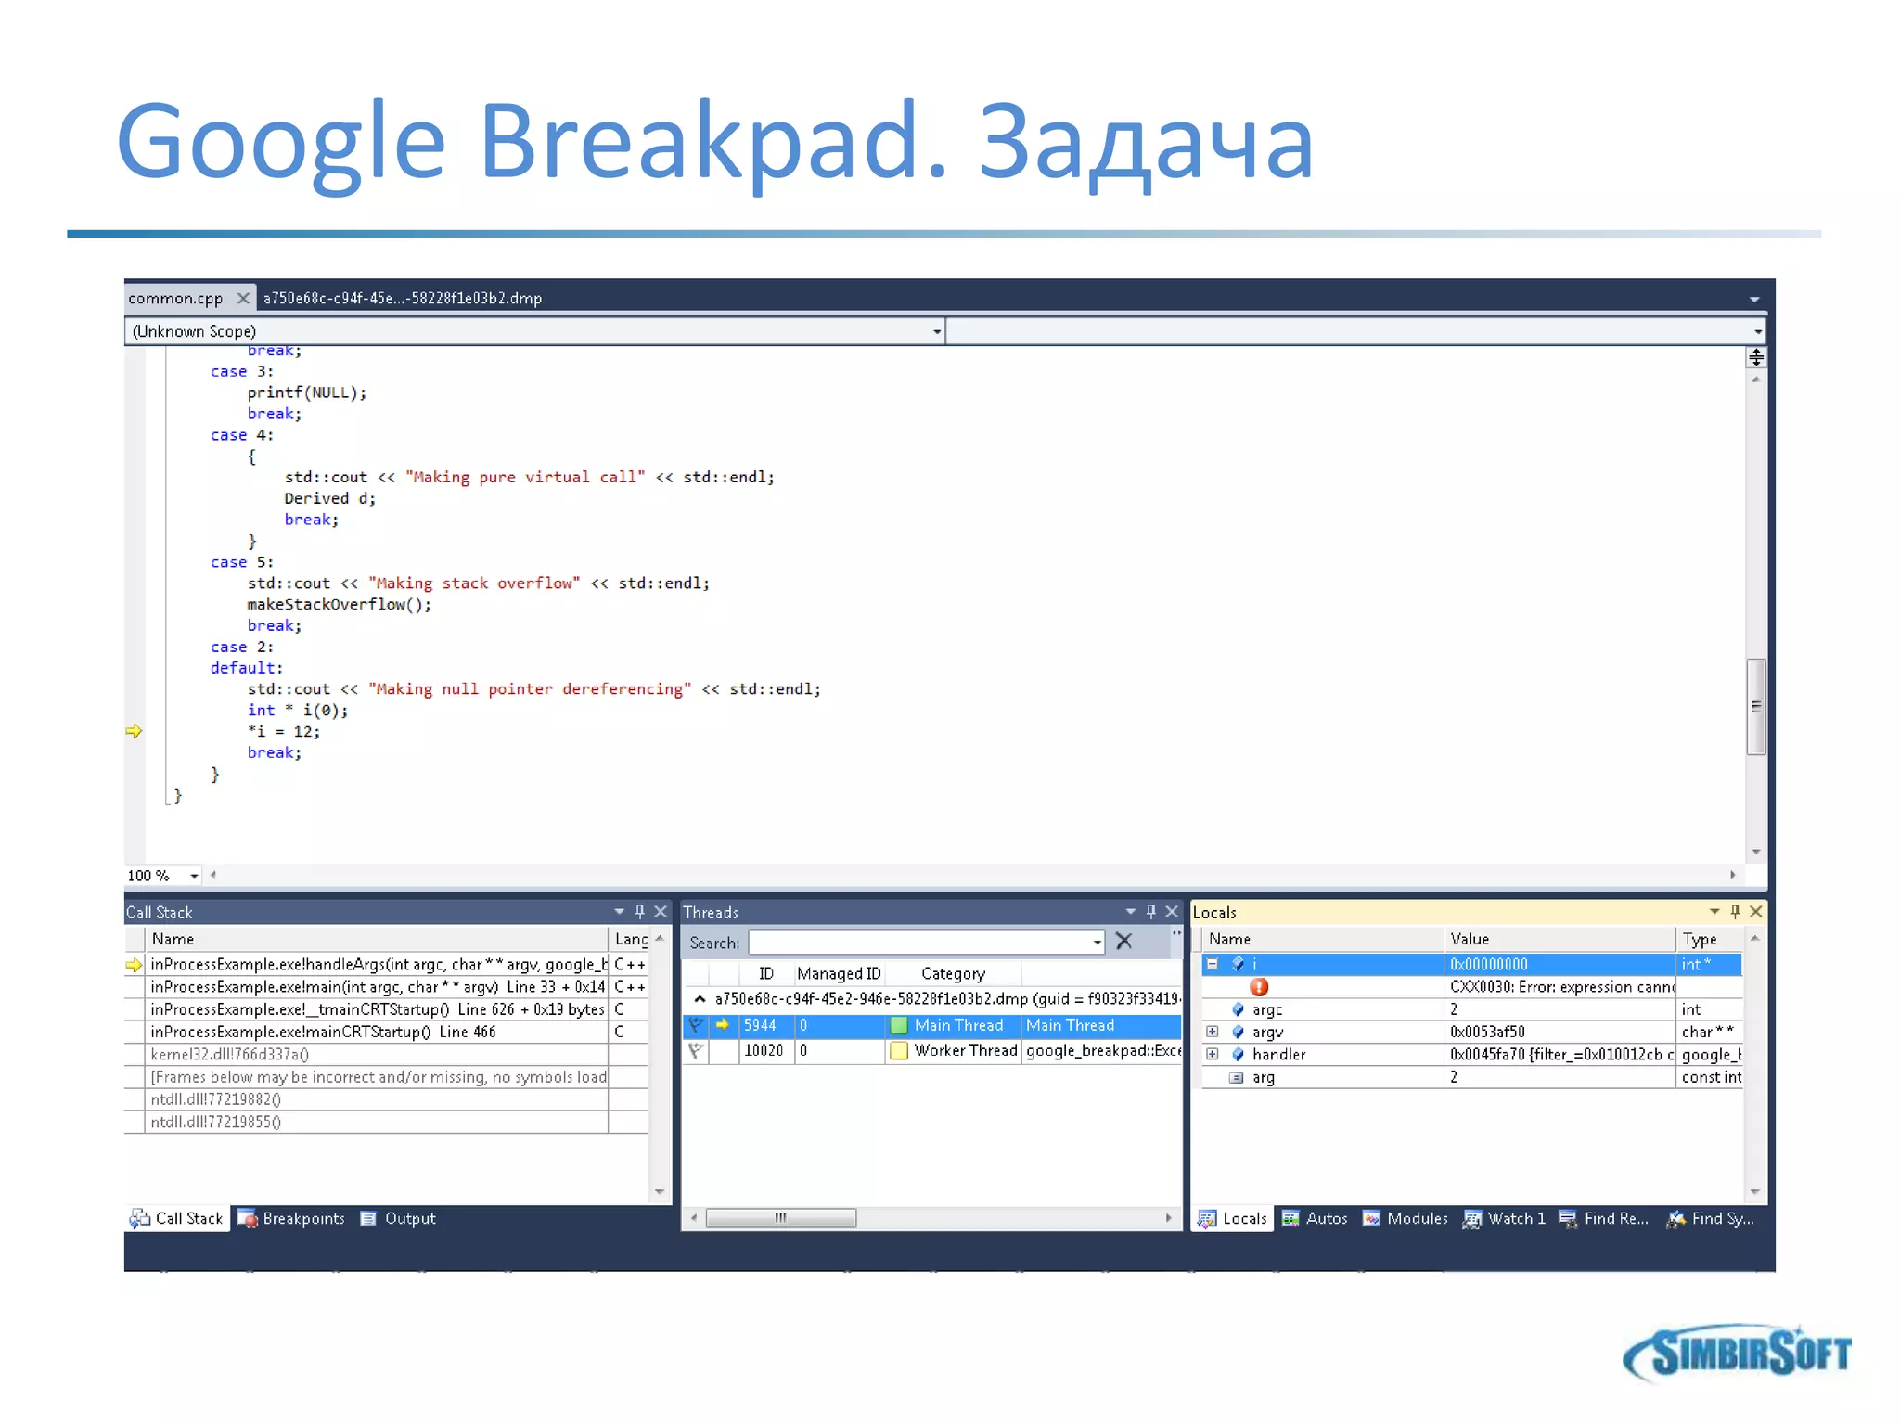Open the Unknown Scope dropdown
The height and width of the screenshot is (1425, 1900).
click(936, 332)
